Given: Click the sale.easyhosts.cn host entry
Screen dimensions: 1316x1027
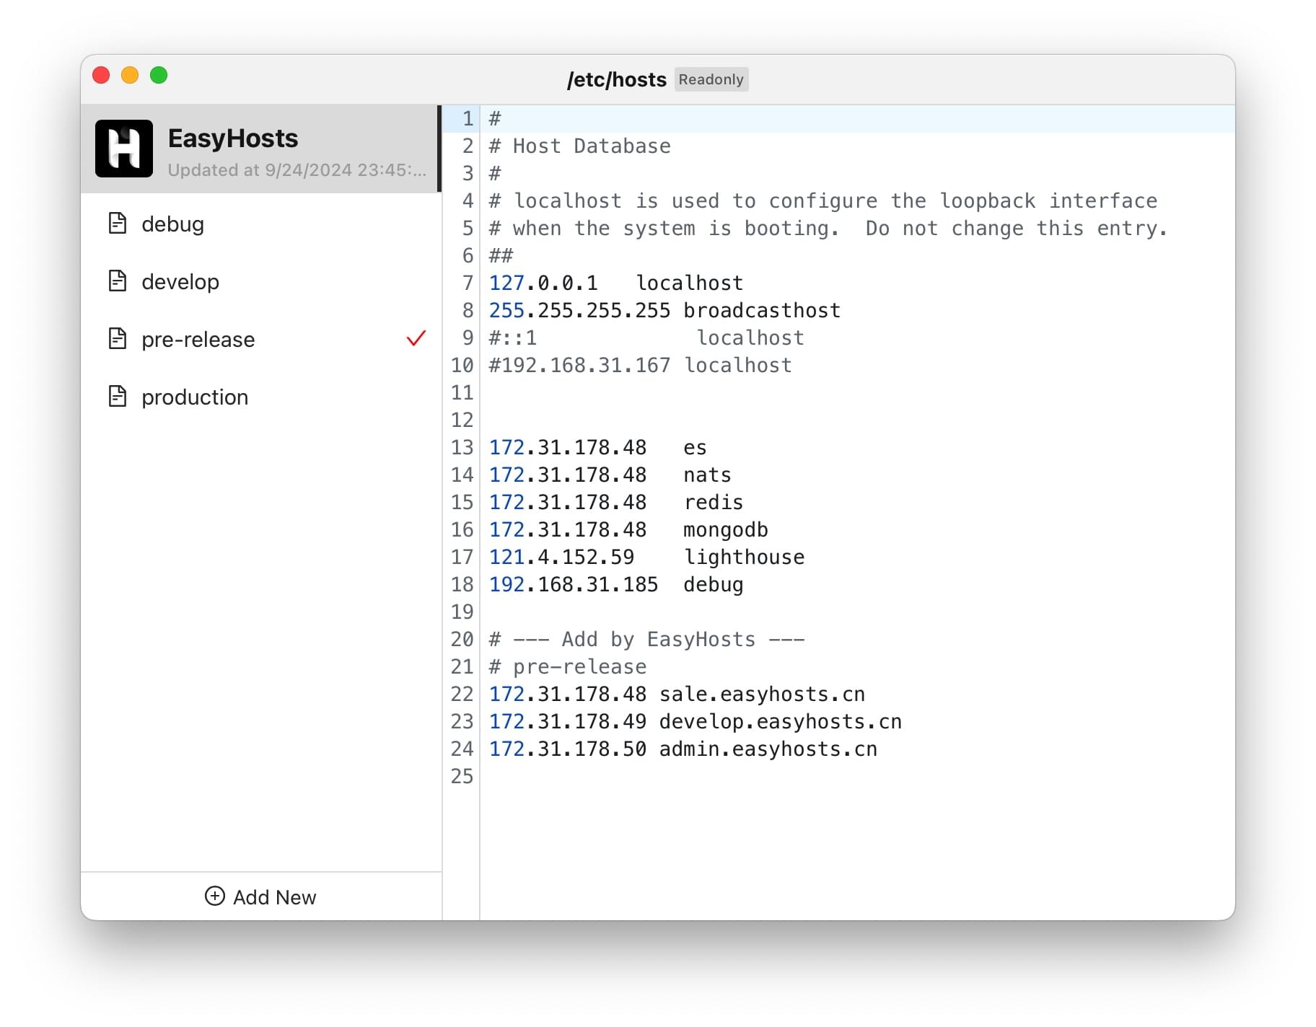Looking at the screenshot, I should 677,694.
